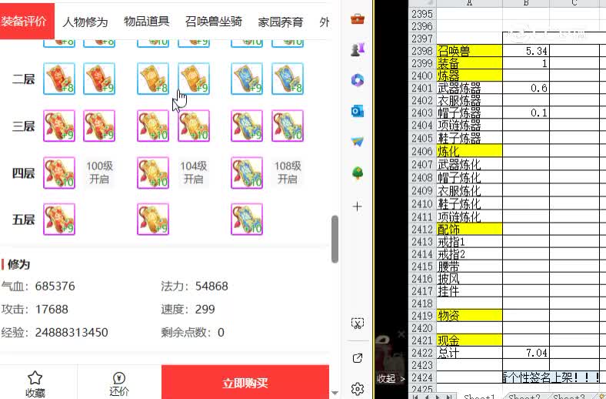Open sidebar settings gear
Screen dimensions: 606x399
tap(358, 388)
